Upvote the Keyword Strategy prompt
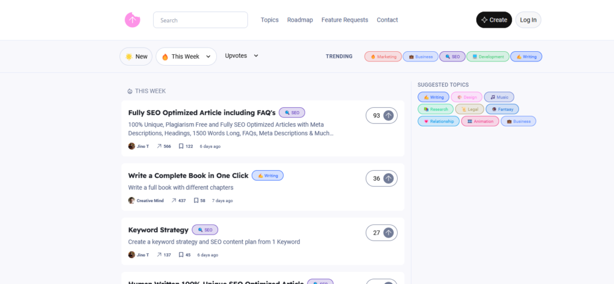This screenshot has width=614, height=284. coord(388,233)
